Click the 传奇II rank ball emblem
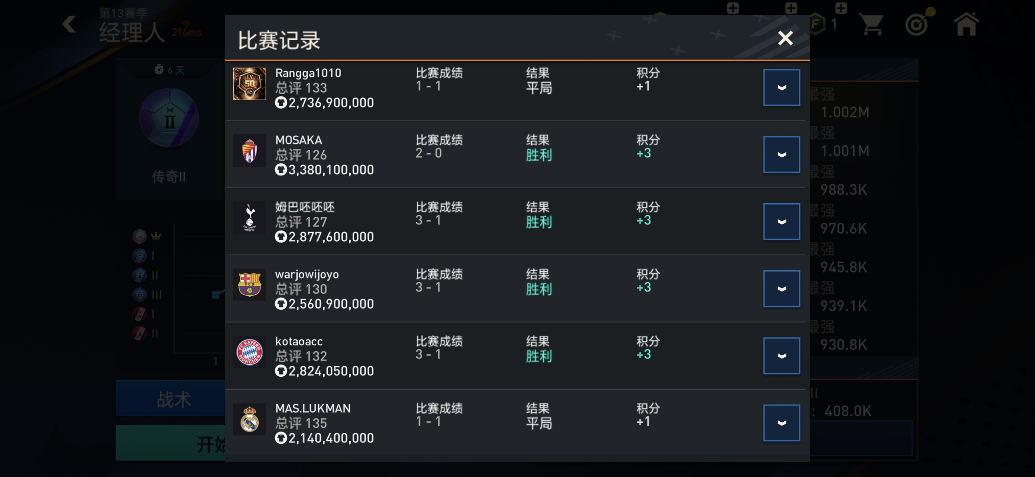Viewport: 1035px width, 477px height. (169, 117)
